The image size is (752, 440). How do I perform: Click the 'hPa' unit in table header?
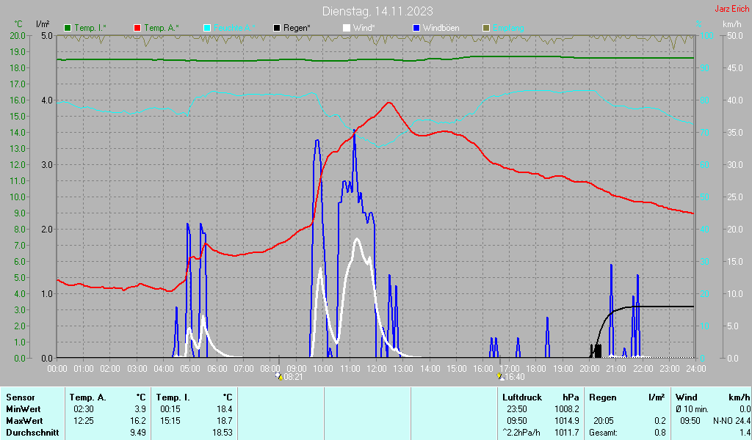[x=571, y=397]
